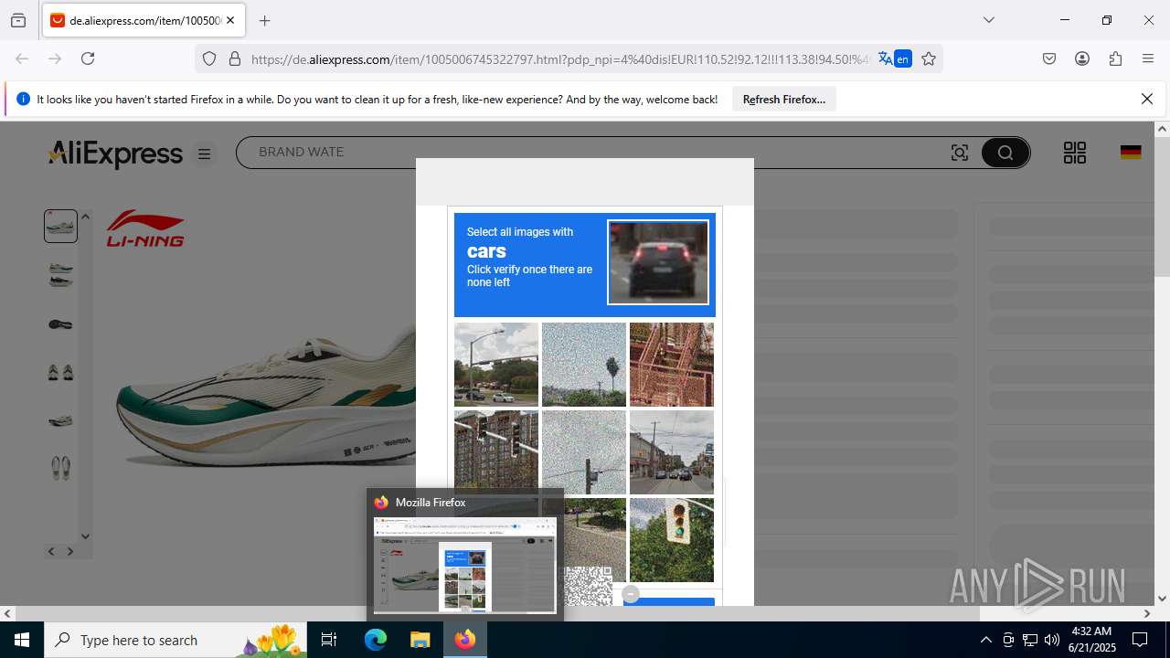Open the Save to Pocket icon
The width and height of the screenshot is (1170, 658).
1049,58
